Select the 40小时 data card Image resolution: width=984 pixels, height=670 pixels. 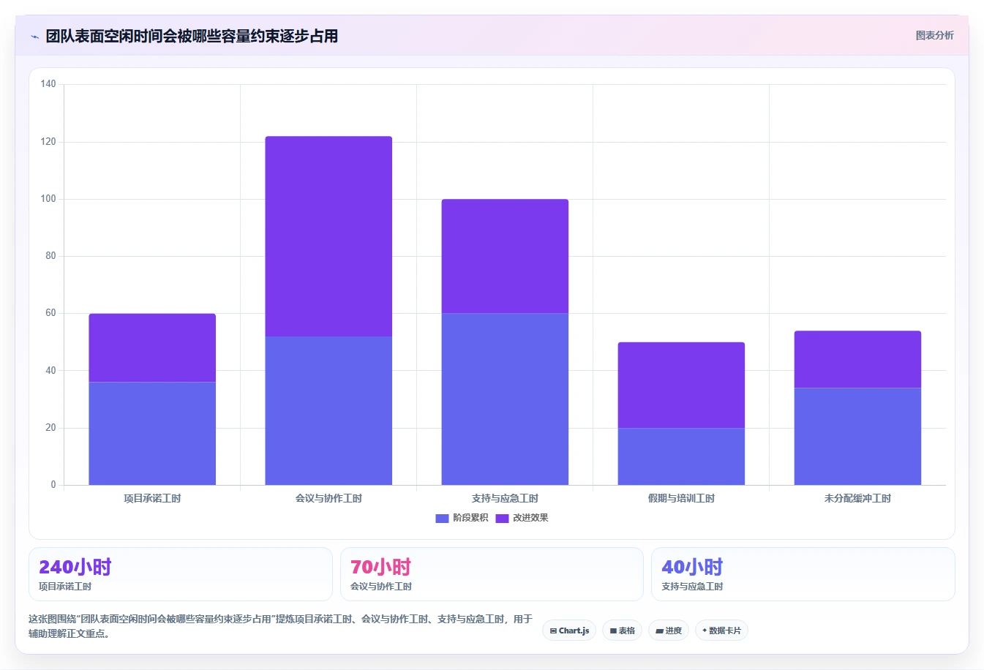(803, 574)
